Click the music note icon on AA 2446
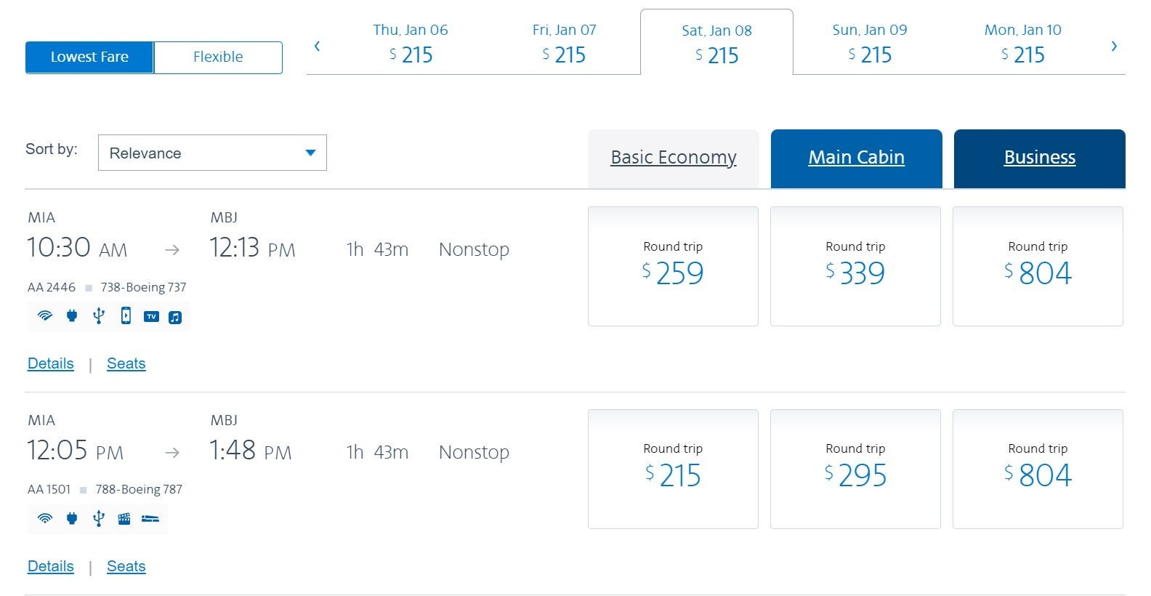 pyautogui.click(x=175, y=317)
